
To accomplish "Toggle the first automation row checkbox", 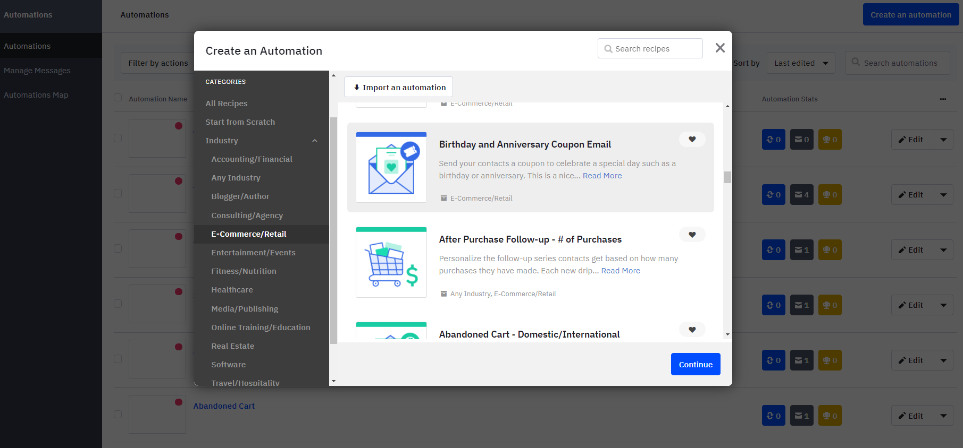I will tap(118, 138).
